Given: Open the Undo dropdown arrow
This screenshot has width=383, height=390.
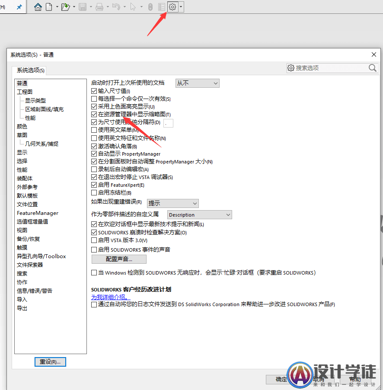Looking at the screenshot, I should (x=124, y=7).
